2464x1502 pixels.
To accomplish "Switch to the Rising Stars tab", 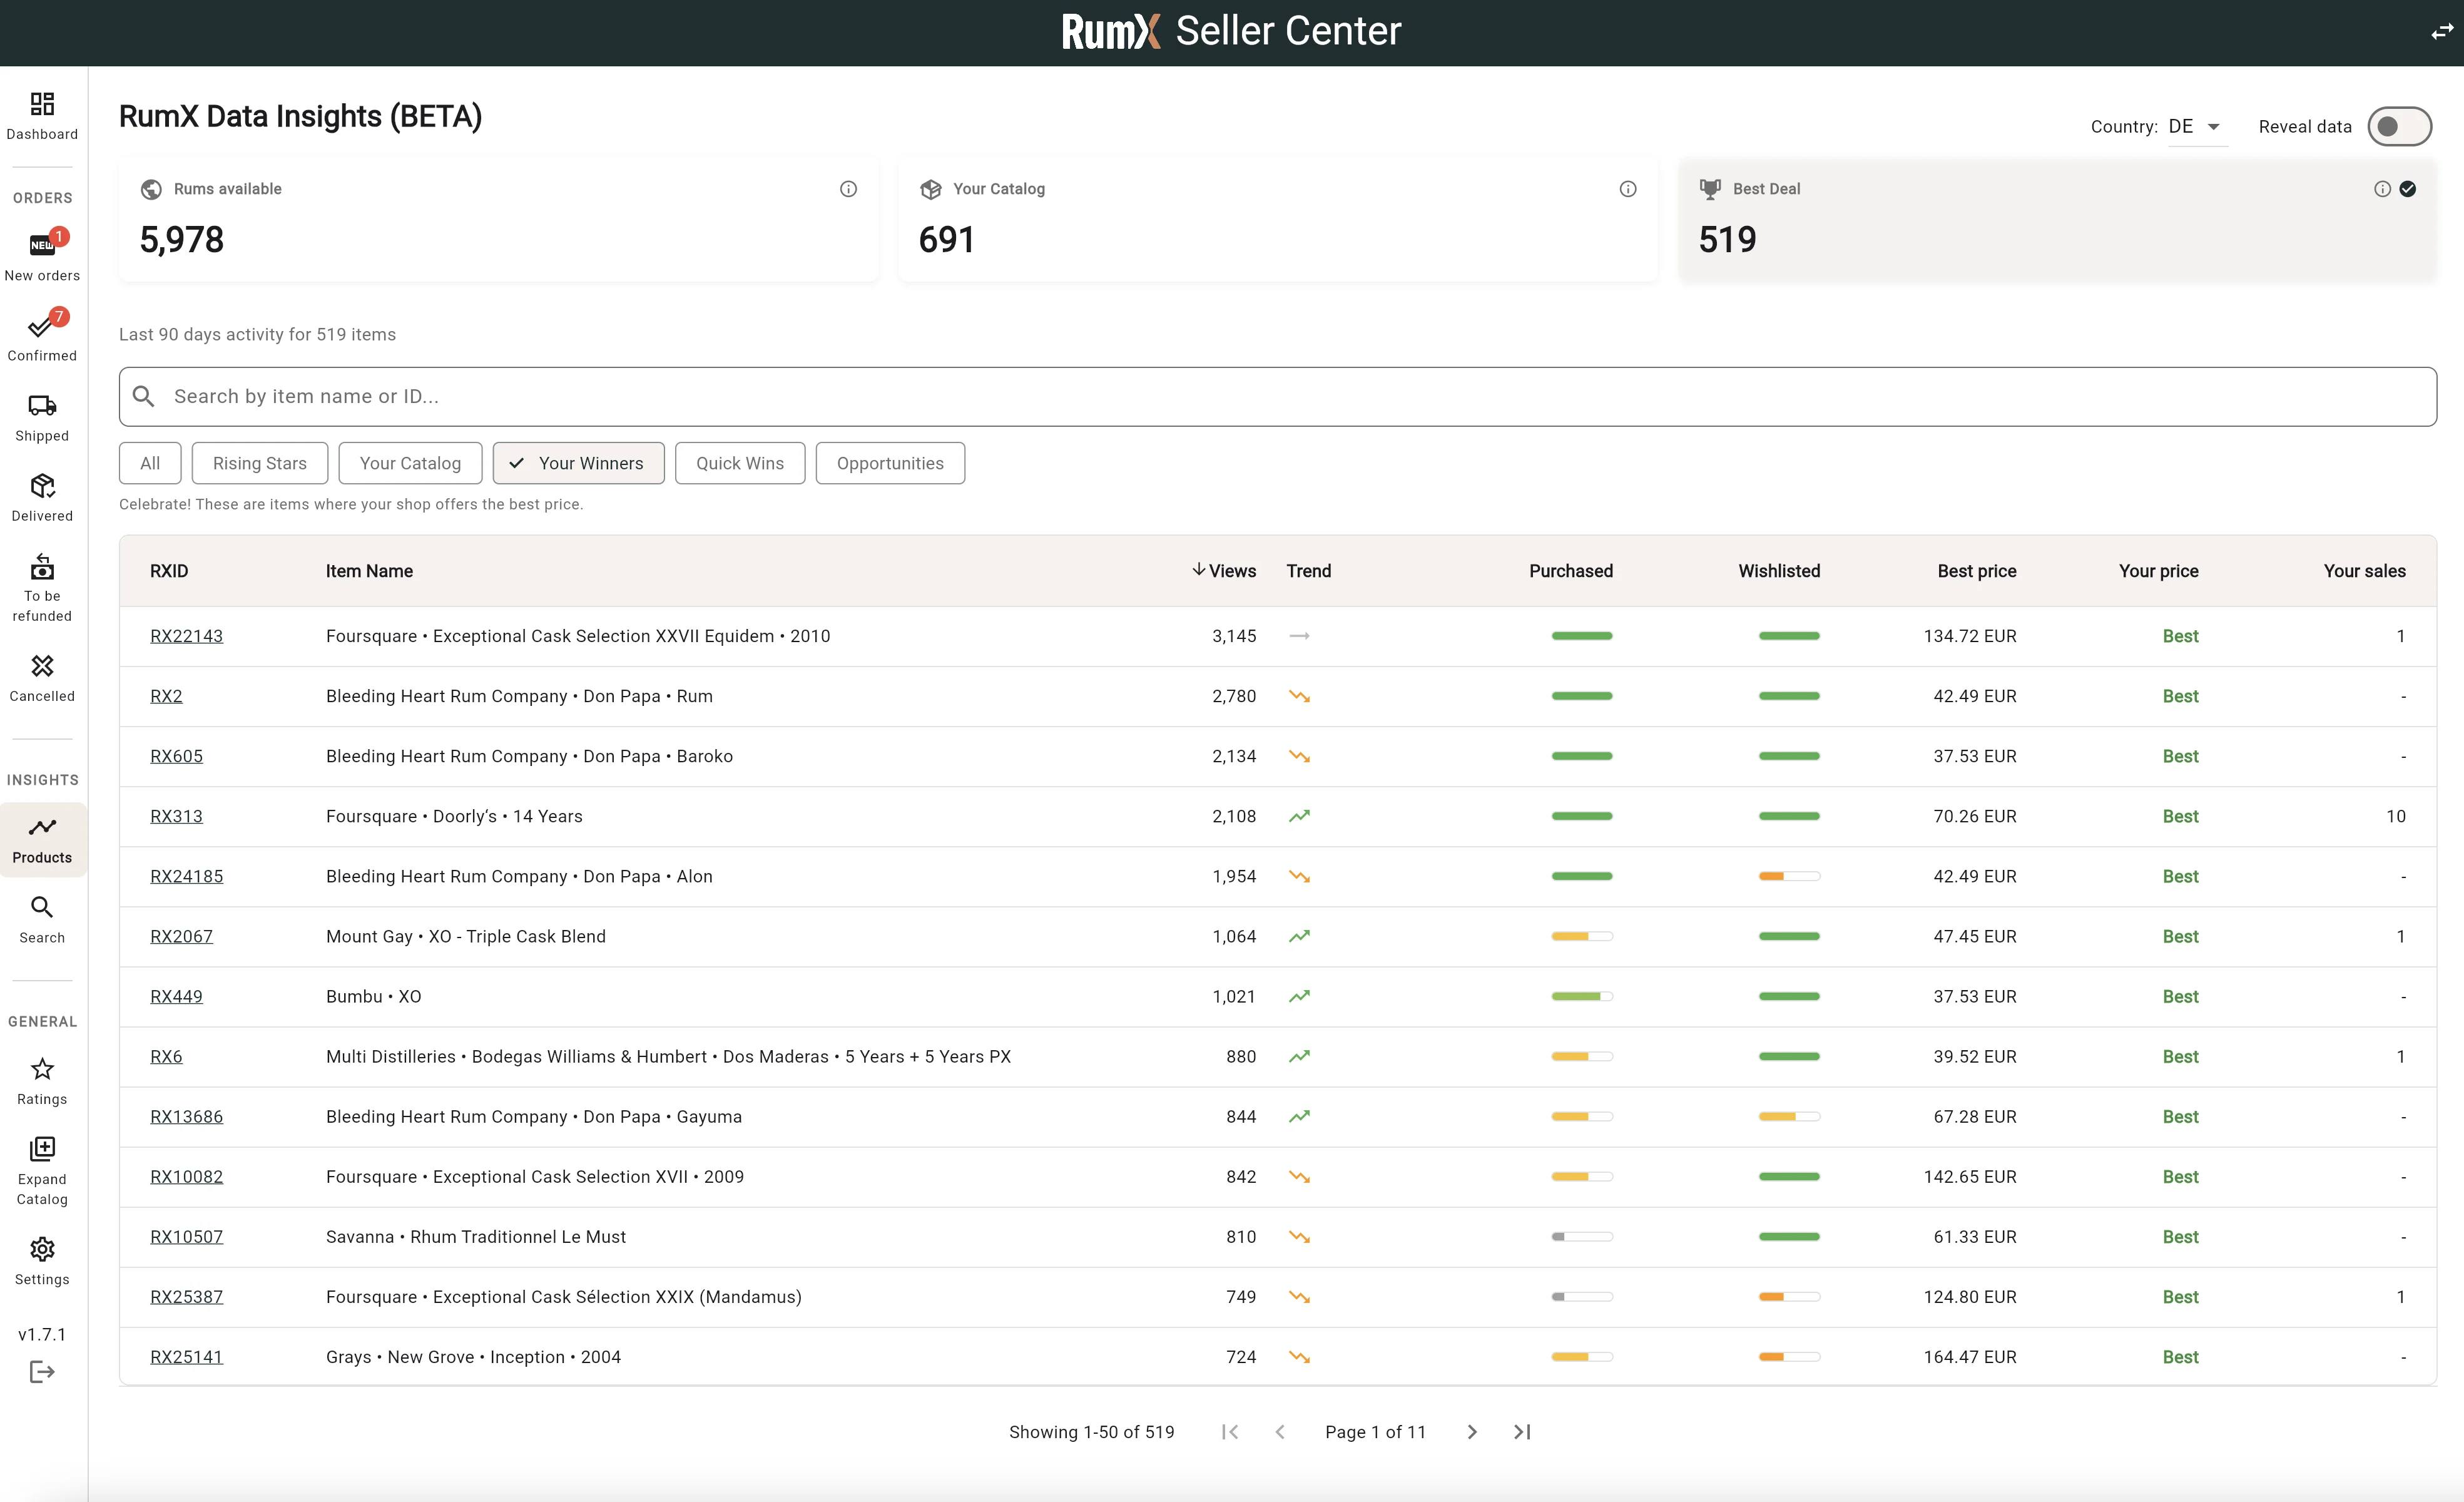I will pos(260,463).
